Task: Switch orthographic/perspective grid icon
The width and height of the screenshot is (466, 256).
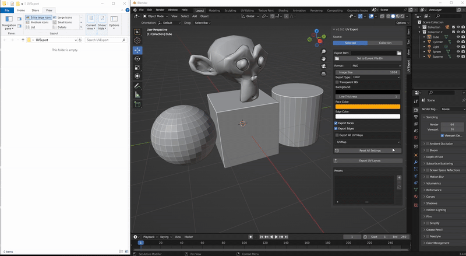Action: coord(324,73)
